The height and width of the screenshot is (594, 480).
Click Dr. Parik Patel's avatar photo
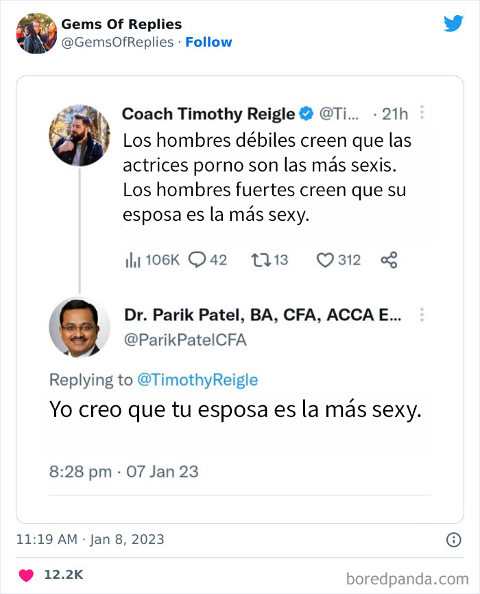click(x=80, y=328)
